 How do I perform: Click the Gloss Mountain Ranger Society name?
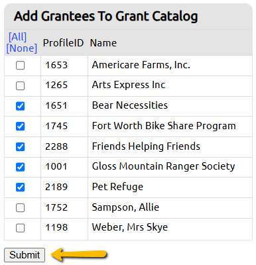pyautogui.click(x=163, y=166)
